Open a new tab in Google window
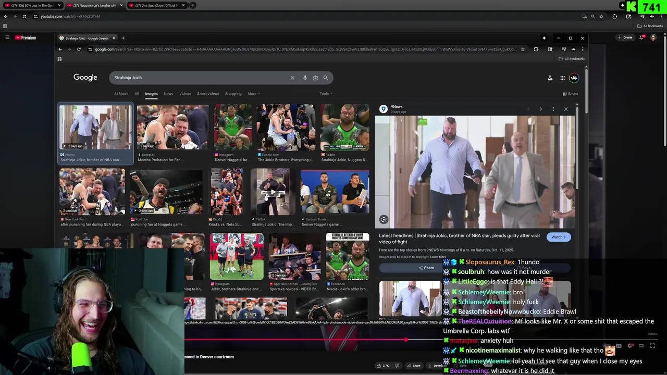 [x=123, y=38]
